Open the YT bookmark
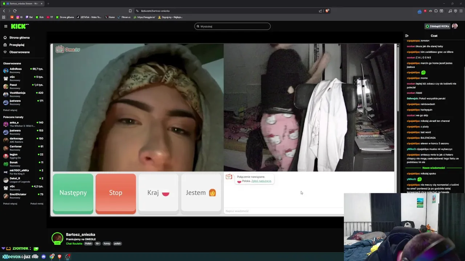 coord(50,17)
